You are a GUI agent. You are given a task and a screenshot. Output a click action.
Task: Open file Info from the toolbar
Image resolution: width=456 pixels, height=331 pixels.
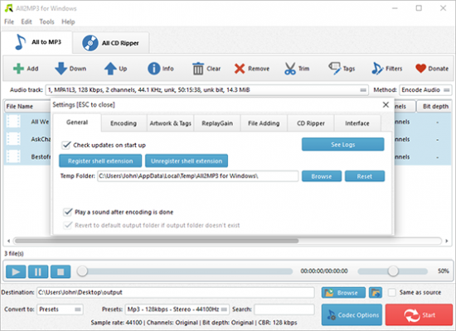(x=154, y=69)
